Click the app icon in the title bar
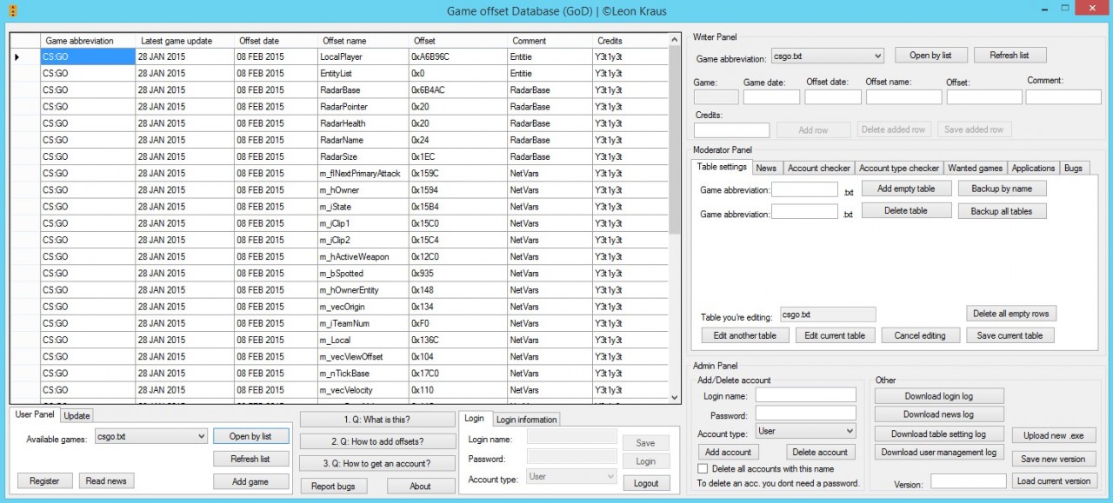 pyautogui.click(x=11, y=11)
